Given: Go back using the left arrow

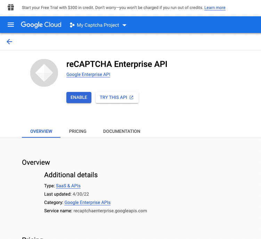Looking at the screenshot, I should pos(9,42).
